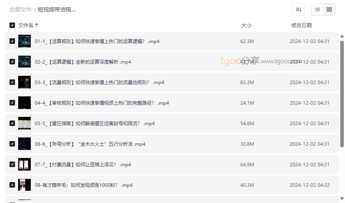The image size is (345, 203).
Task: Open thumbnail of 05-5 雷区指南 video
Action: point(24,123)
